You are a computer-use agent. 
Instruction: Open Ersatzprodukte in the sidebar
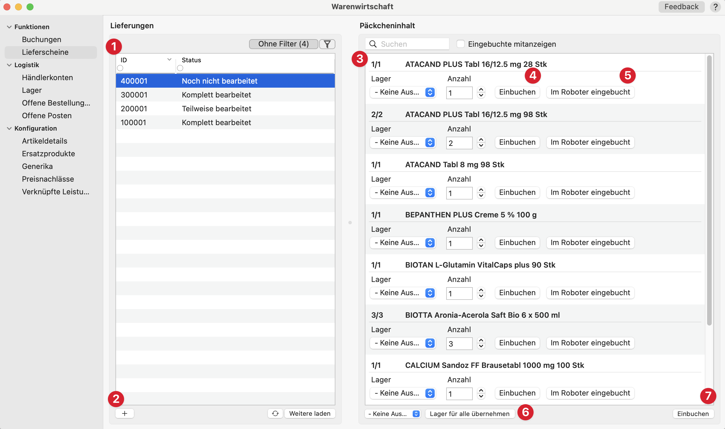coord(48,154)
